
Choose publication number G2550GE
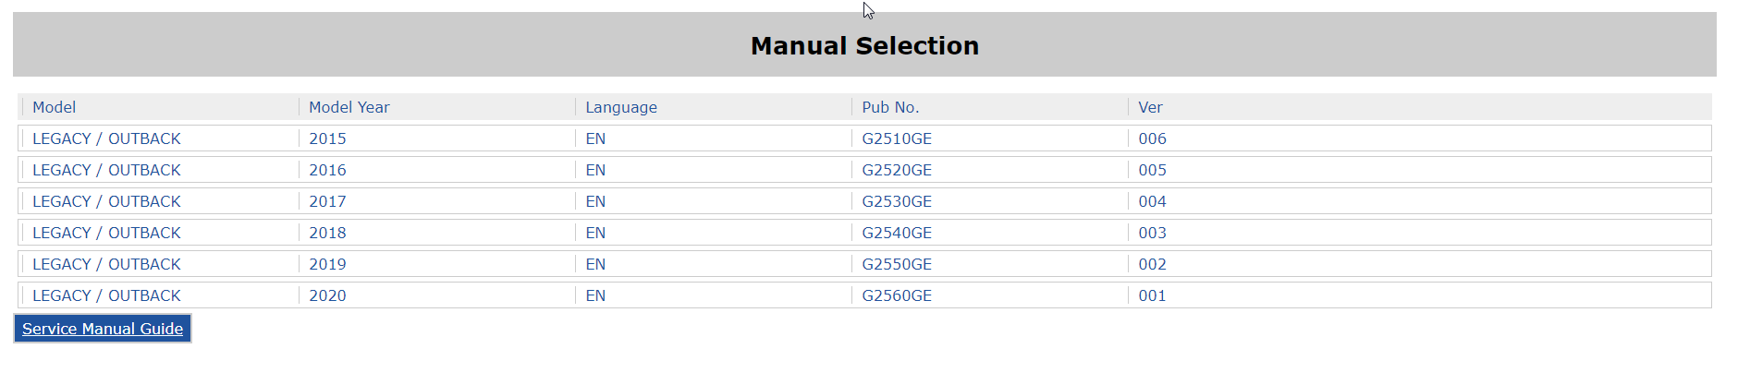tap(897, 264)
